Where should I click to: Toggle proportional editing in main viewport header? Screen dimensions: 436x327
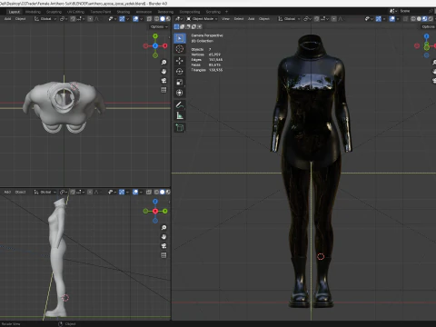(334, 19)
